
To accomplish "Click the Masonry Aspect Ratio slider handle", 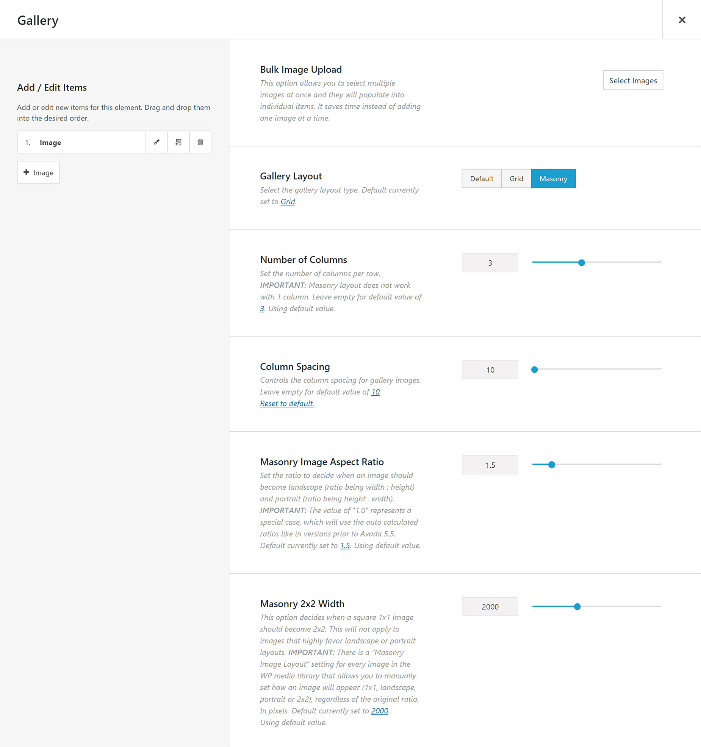I will coord(552,465).
